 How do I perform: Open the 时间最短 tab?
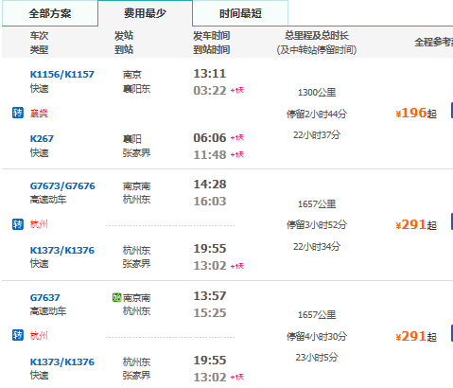(x=240, y=13)
